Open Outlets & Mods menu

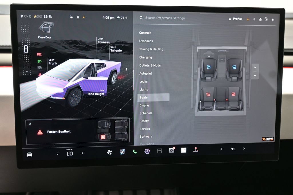pos(150,65)
